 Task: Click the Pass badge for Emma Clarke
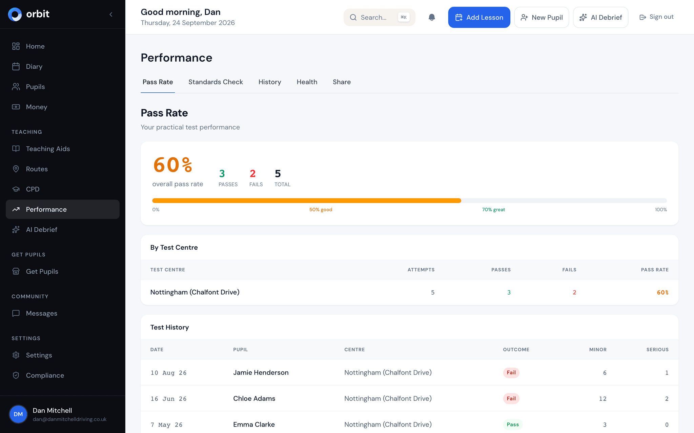(513, 425)
